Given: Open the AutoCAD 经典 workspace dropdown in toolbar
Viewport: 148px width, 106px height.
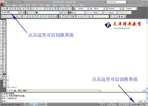Looking at the screenshot, I should (10, 12).
